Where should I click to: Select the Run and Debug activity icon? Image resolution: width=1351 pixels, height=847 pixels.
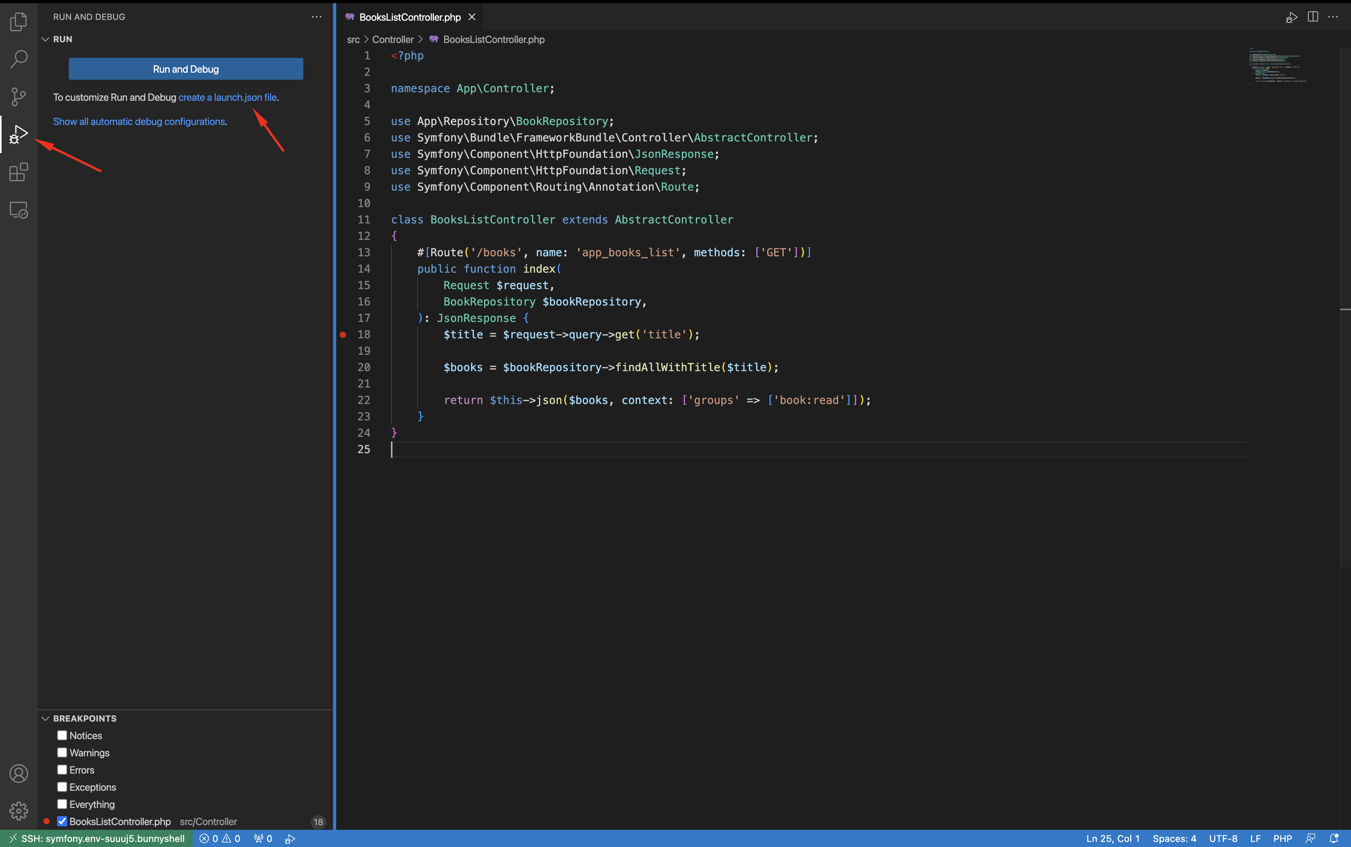tap(18, 134)
